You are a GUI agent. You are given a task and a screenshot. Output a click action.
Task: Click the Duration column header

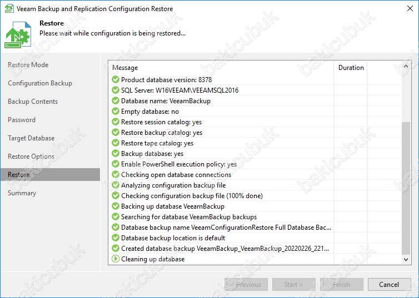[x=351, y=68]
